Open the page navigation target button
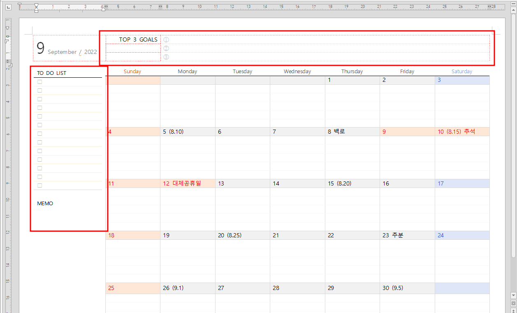The width and height of the screenshot is (517, 313). 513,303
